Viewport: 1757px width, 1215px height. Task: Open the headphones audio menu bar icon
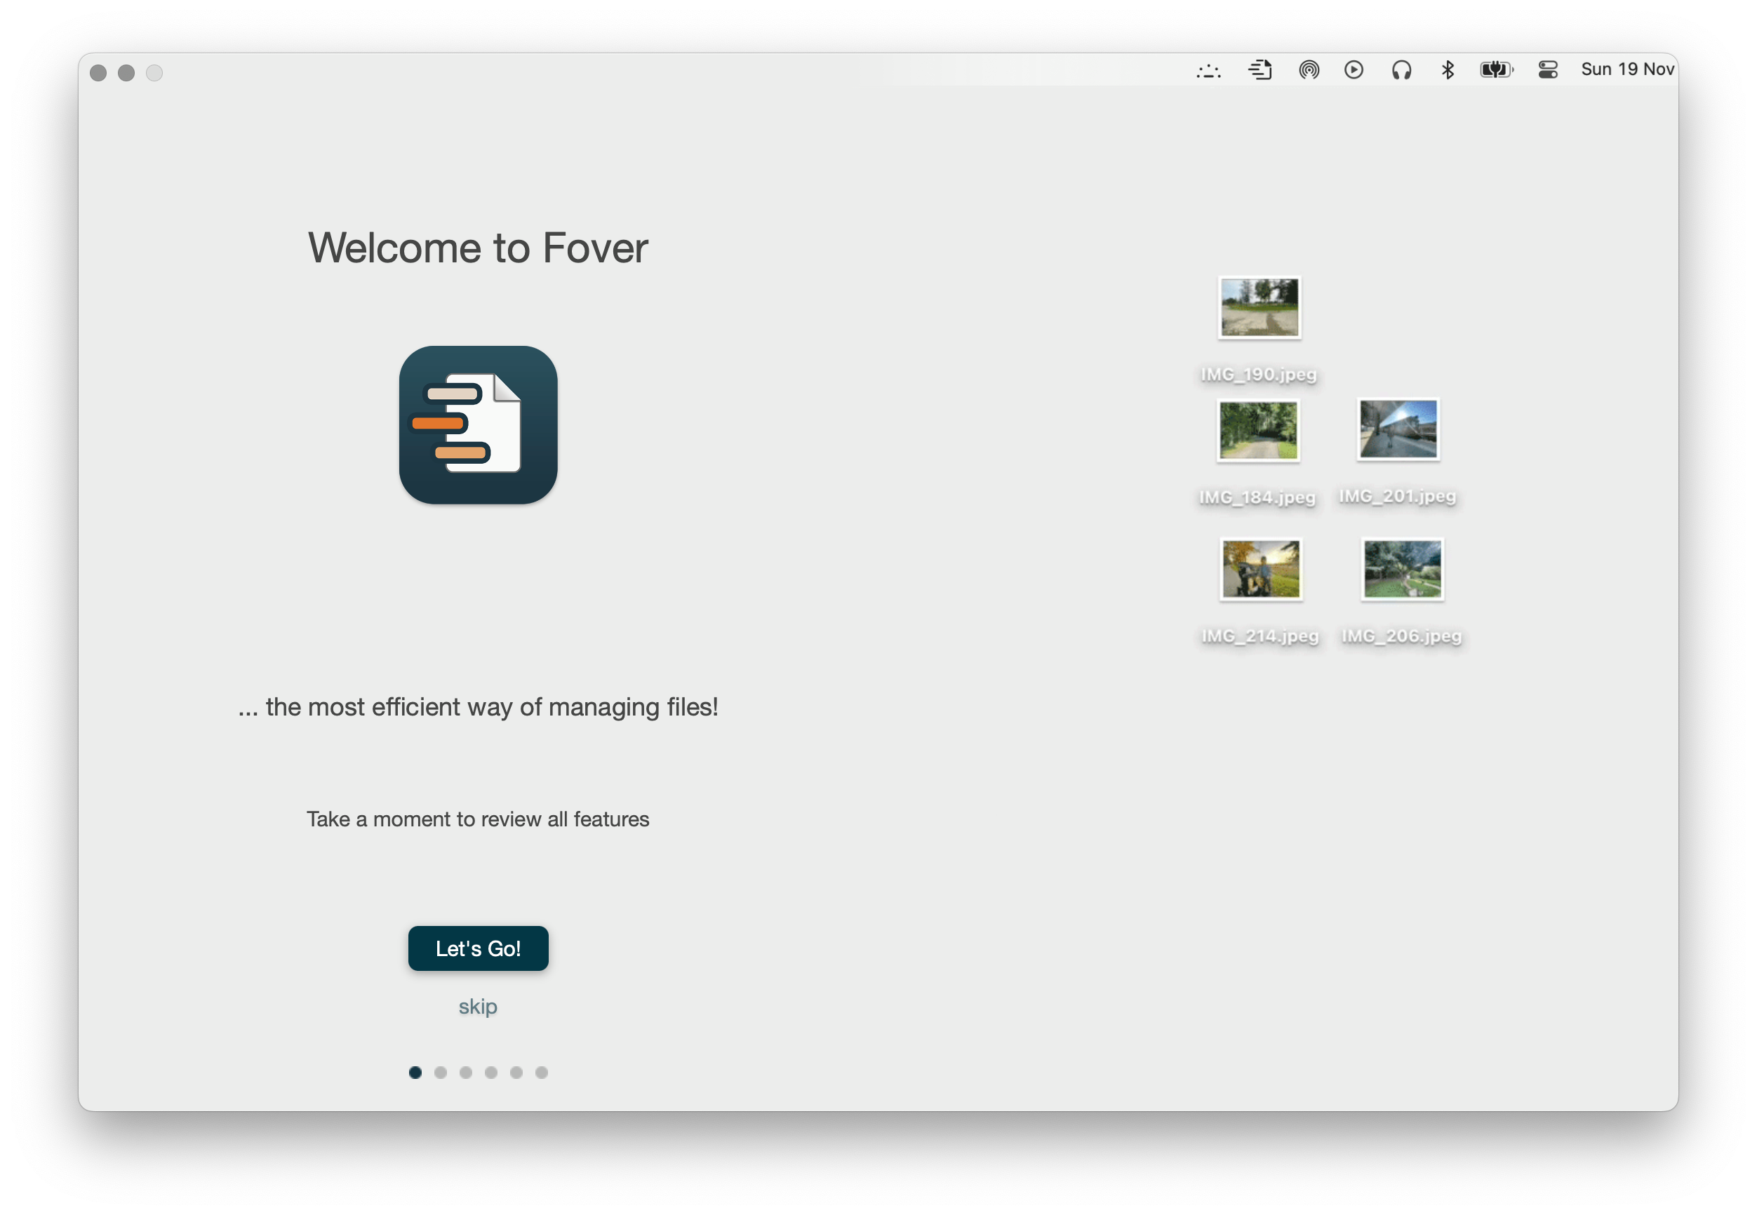coord(1401,69)
